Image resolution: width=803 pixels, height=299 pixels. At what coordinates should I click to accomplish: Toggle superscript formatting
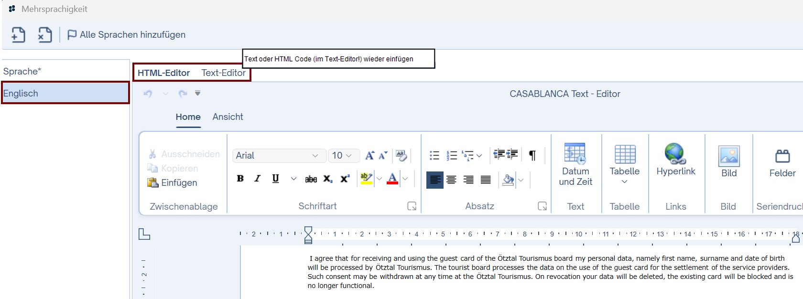[x=345, y=179]
